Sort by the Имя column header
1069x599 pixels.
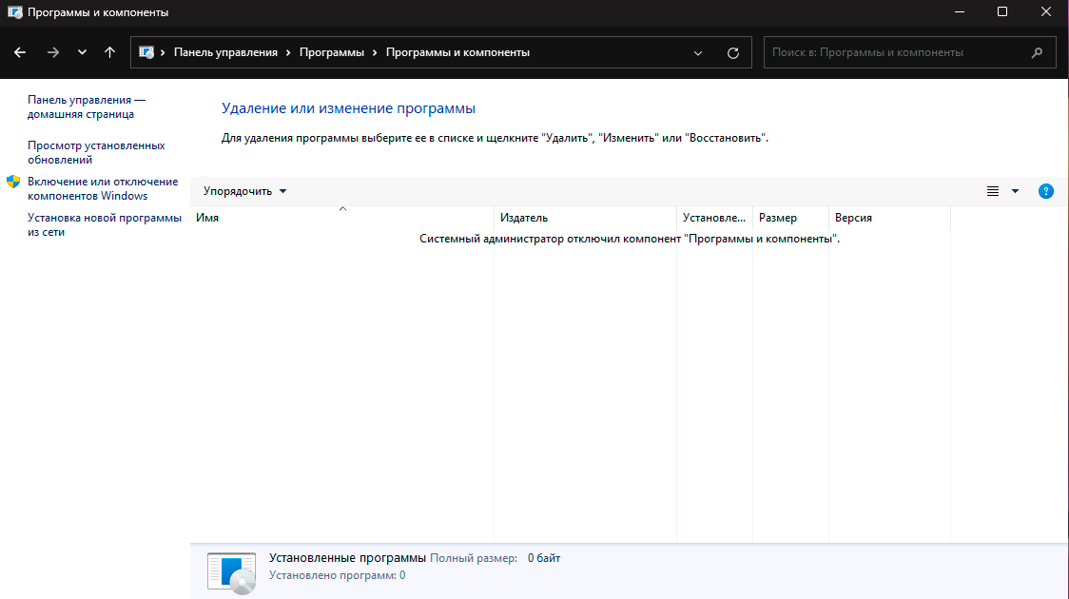[x=342, y=218]
